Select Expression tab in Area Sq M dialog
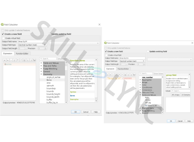Viewport: 194px width, 142px height. point(8,54)
